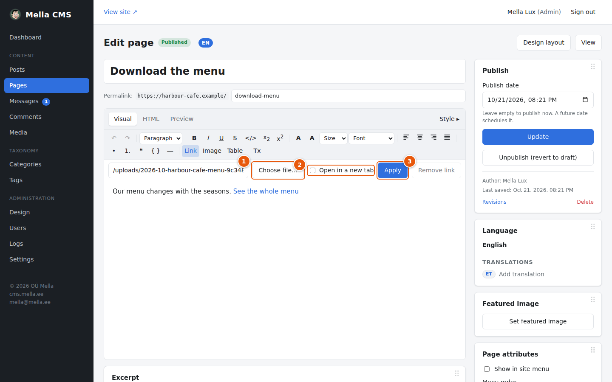Insert an Image from toolbar
Screen dimensions: 612x382
click(212, 151)
